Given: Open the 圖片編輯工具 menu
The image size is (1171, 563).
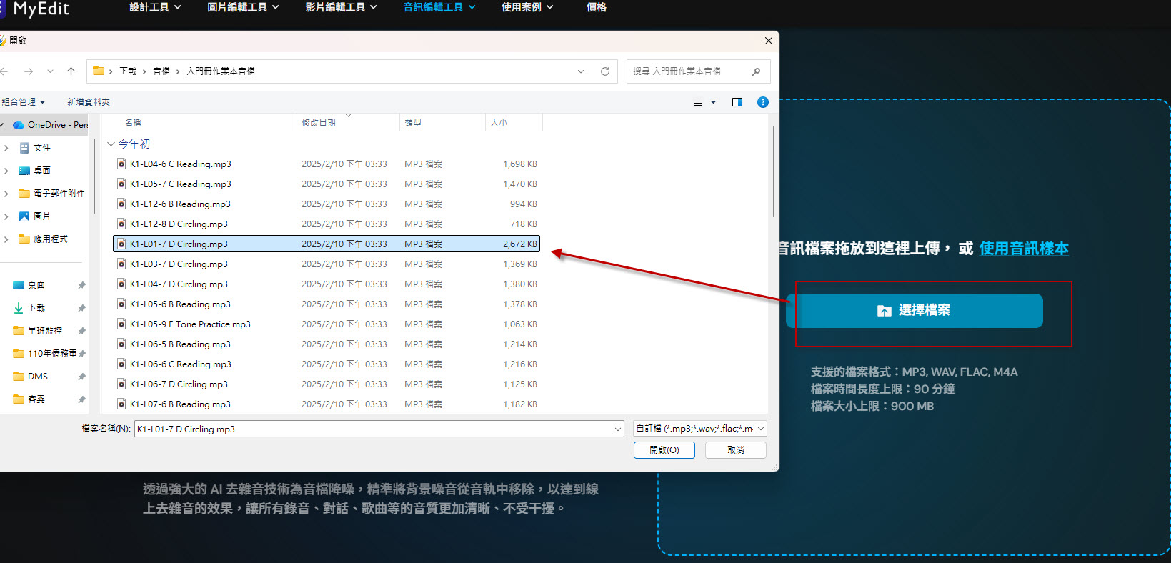Looking at the screenshot, I should point(243,7).
